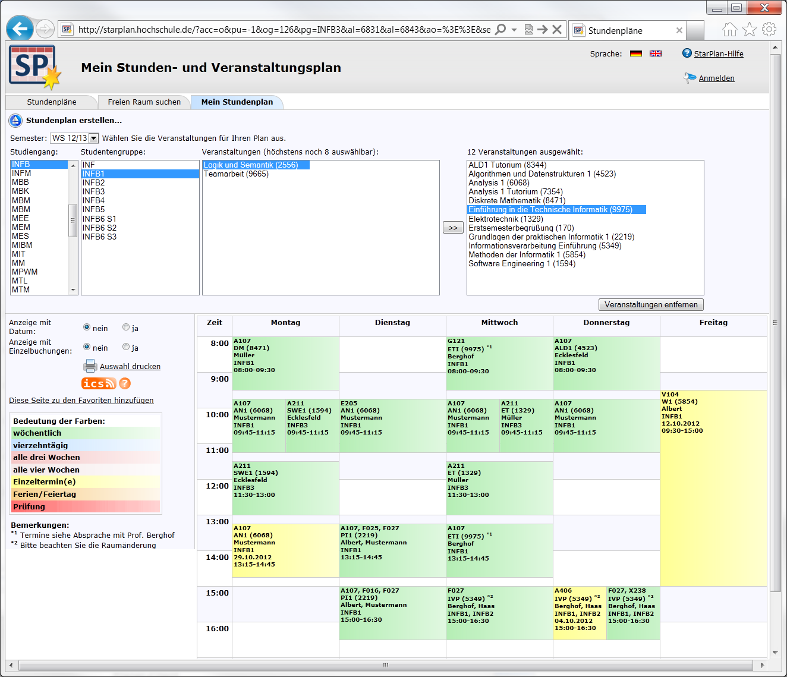
Task: Select INFB6 S1 in Studentengruppe list
Action: (x=140, y=219)
